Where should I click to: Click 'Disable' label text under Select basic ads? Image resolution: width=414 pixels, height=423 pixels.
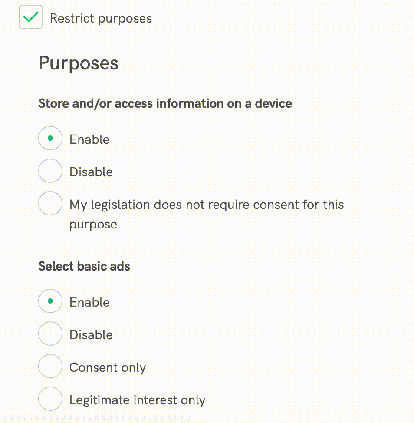pyautogui.click(x=91, y=335)
